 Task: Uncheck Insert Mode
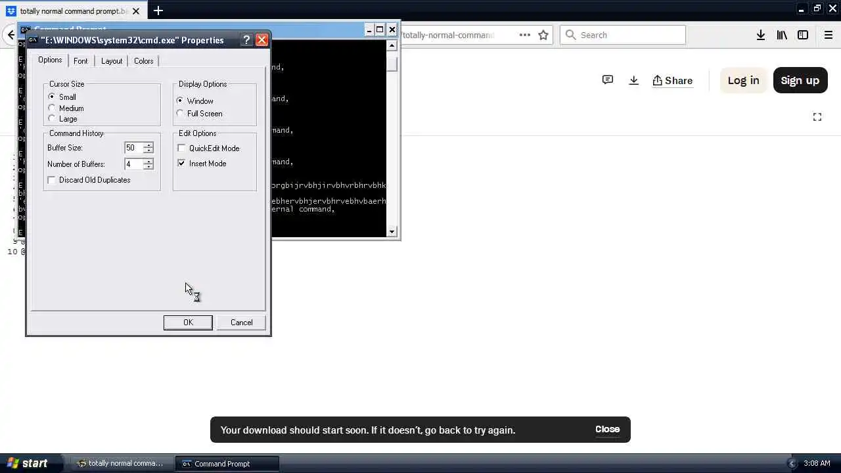182,163
